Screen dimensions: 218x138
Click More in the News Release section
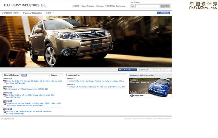pyautogui.click(x=54, y=75)
